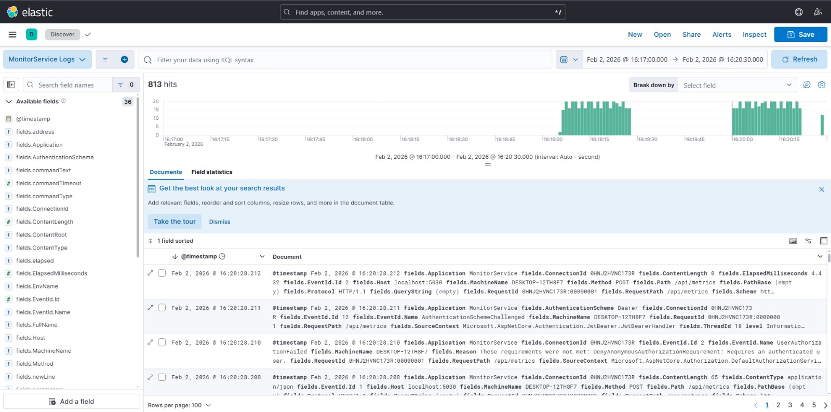
Task: Start the Take the tour button
Action: (x=175, y=222)
